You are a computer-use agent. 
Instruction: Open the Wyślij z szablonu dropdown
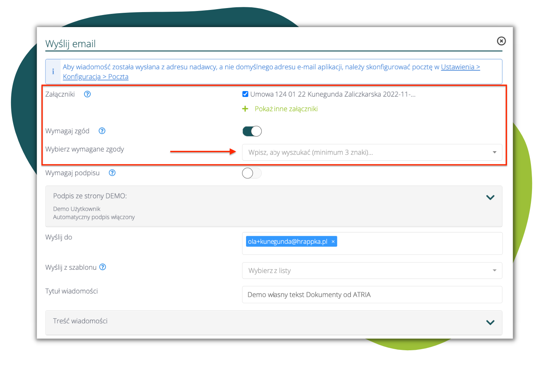372,271
